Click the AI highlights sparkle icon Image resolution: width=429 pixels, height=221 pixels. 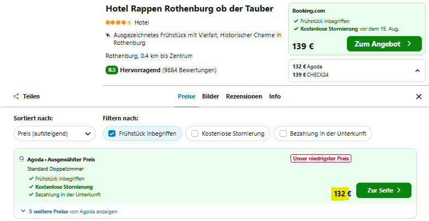pyautogui.click(x=108, y=35)
